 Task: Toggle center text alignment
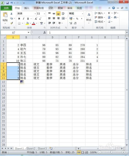coord(54,18)
